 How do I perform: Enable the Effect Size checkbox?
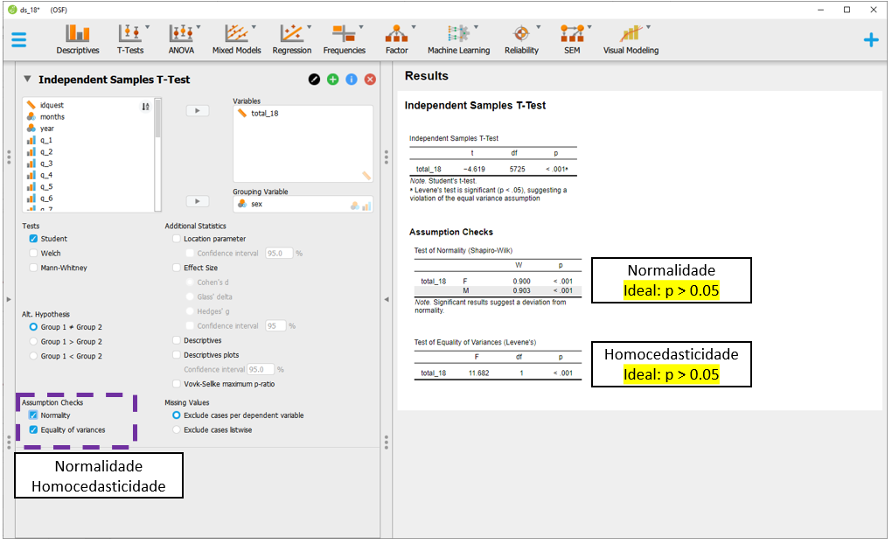coord(177,268)
